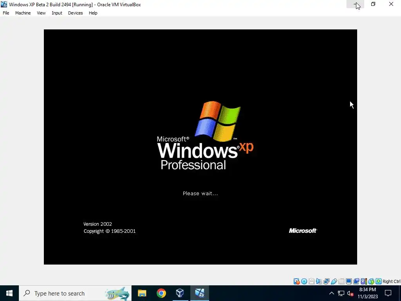Open the View menu
The image size is (401, 301).
41,13
